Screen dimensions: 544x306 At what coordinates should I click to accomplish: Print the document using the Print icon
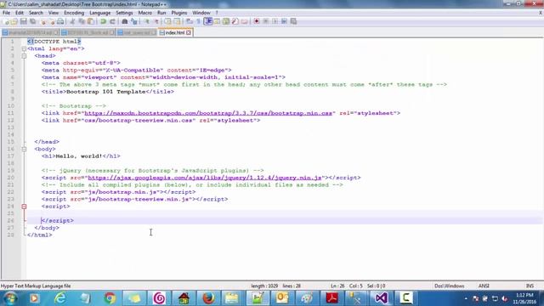tap(60, 21)
